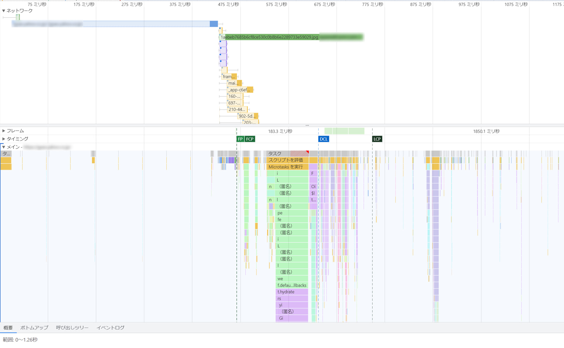Select the LCP timing marker
The height and width of the screenshot is (348, 564).
click(377, 139)
